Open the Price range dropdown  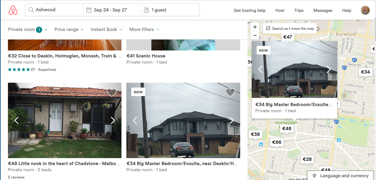tap(69, 29)
